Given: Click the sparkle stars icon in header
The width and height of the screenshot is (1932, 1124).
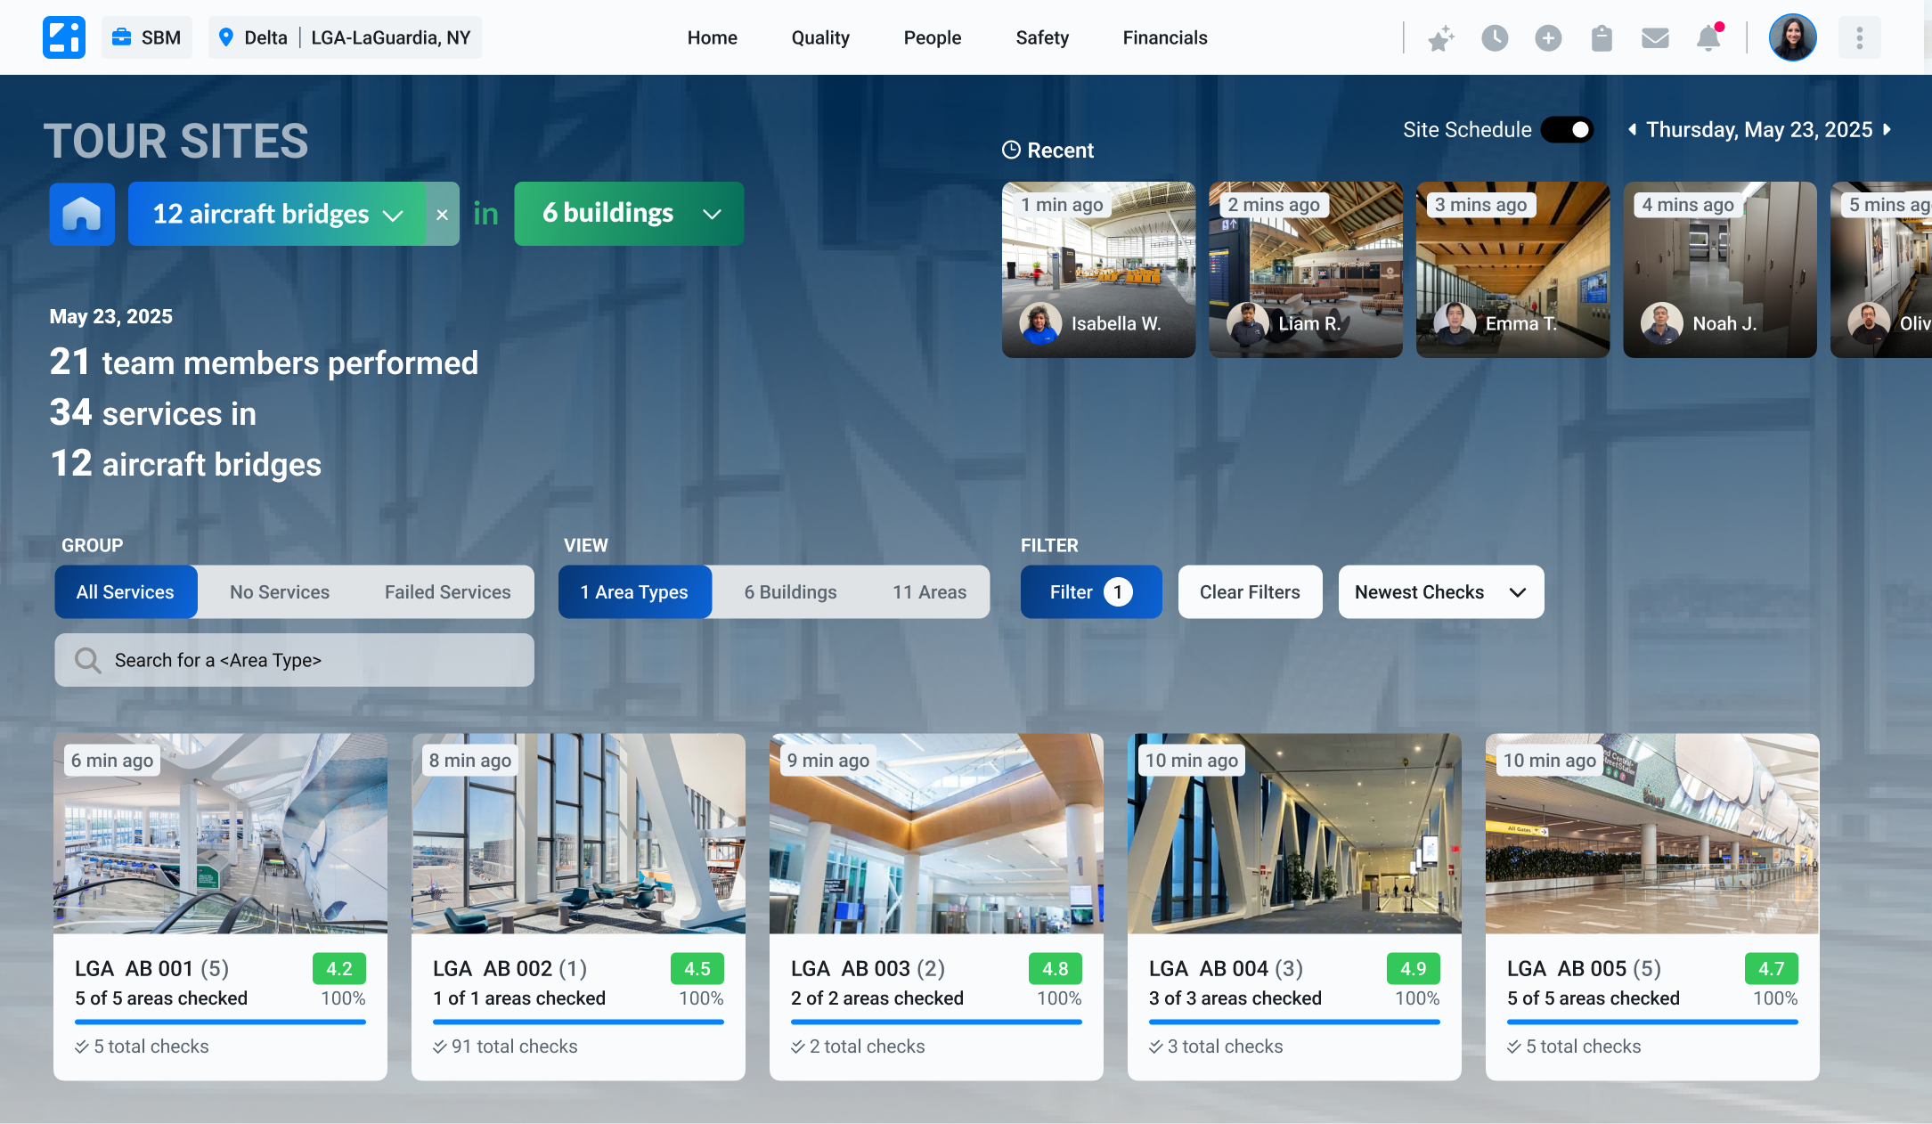Looking at the screenshot, I should click(x=1440, y=38).
